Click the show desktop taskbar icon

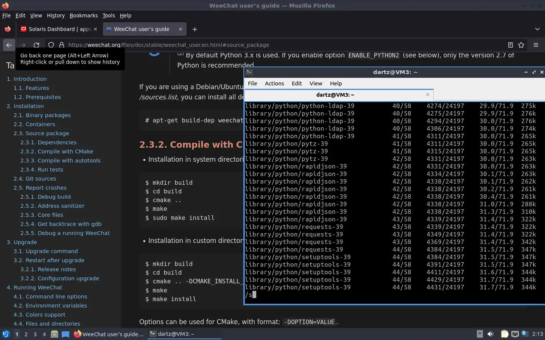click(x=65, y=334)
